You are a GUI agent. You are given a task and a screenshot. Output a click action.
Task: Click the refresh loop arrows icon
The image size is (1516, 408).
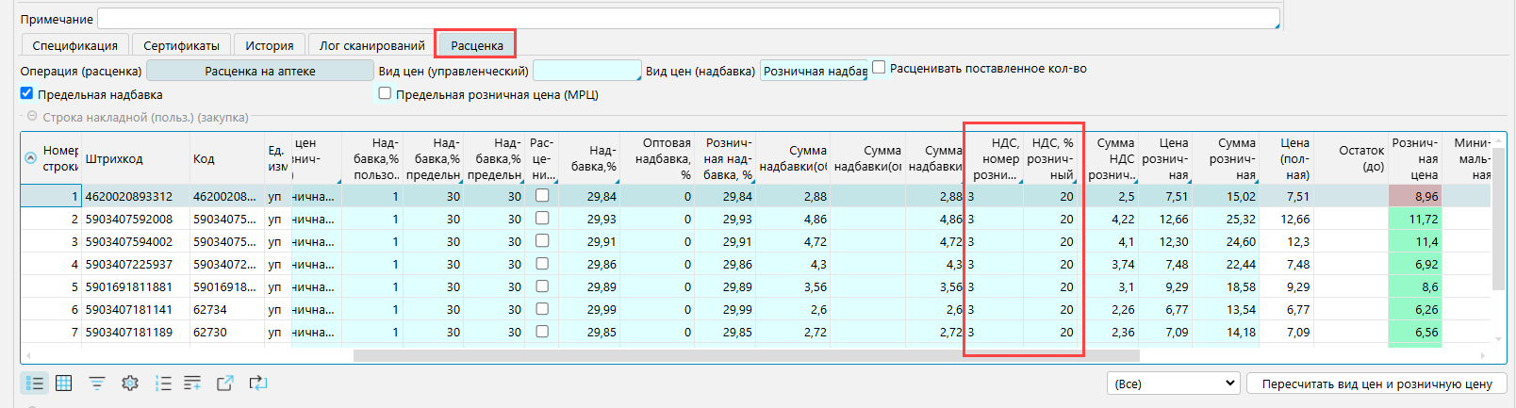point(257,384)
